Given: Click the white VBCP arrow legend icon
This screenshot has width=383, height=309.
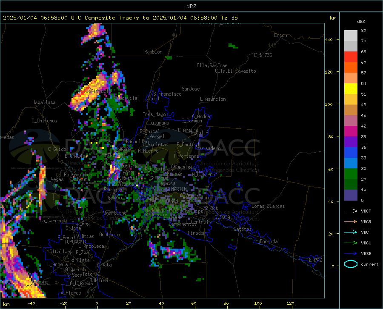Looking at the screenshot, I should point(351,211).
